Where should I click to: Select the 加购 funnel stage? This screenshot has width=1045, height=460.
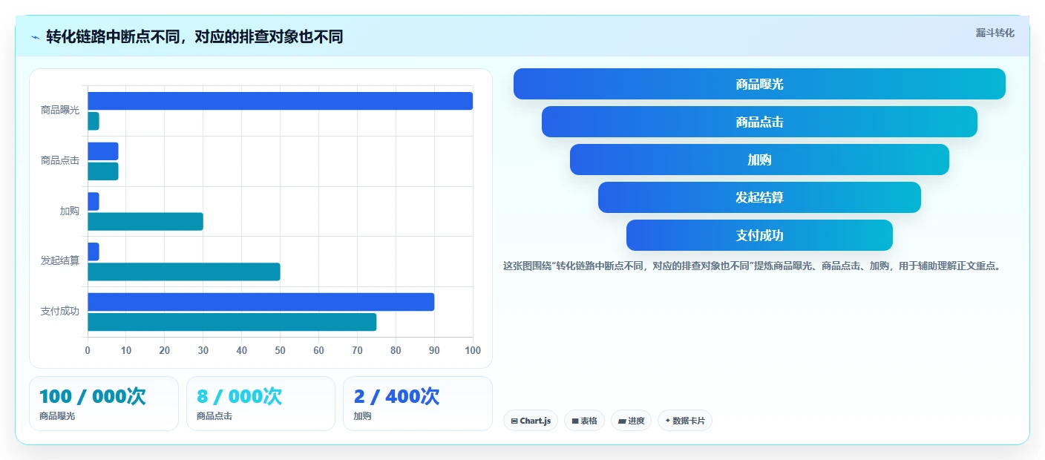(x=759, y=160)
